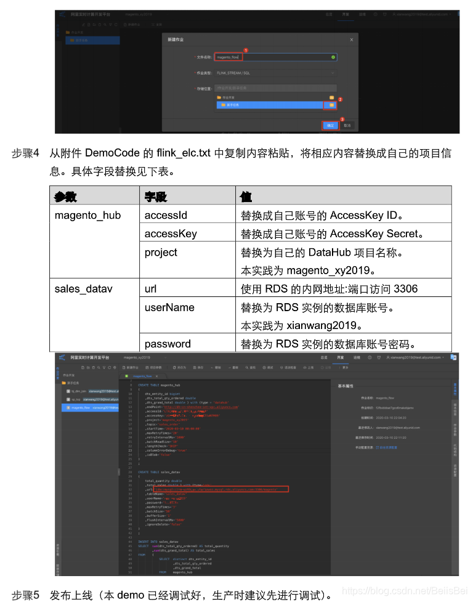473x602 pixels.
Task: Click the CREATE TABLE sales_datav code line
Action: coord(159,472)
